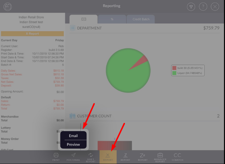
Task: Click the X Report header banner
Action: [32, 33]
